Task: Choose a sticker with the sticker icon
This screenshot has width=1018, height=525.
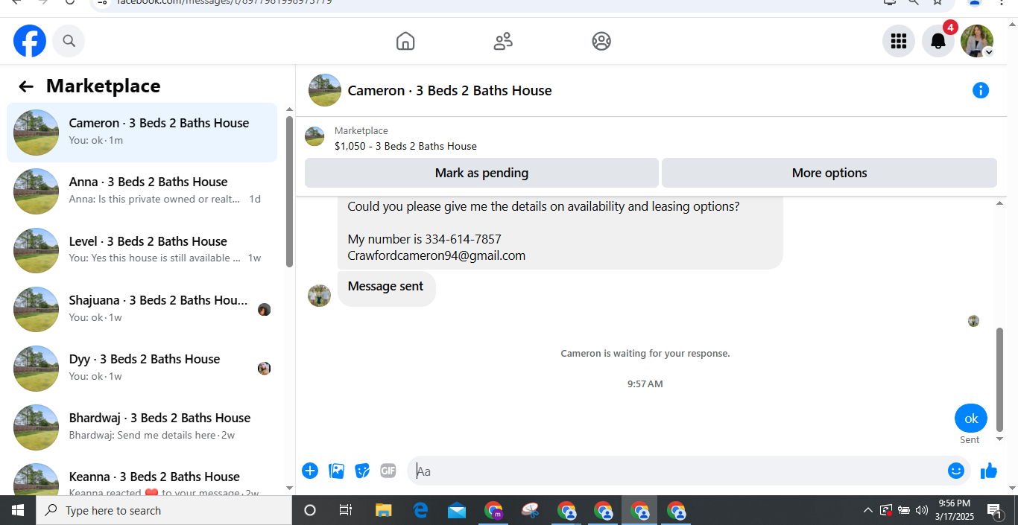Action: [362, 471]
